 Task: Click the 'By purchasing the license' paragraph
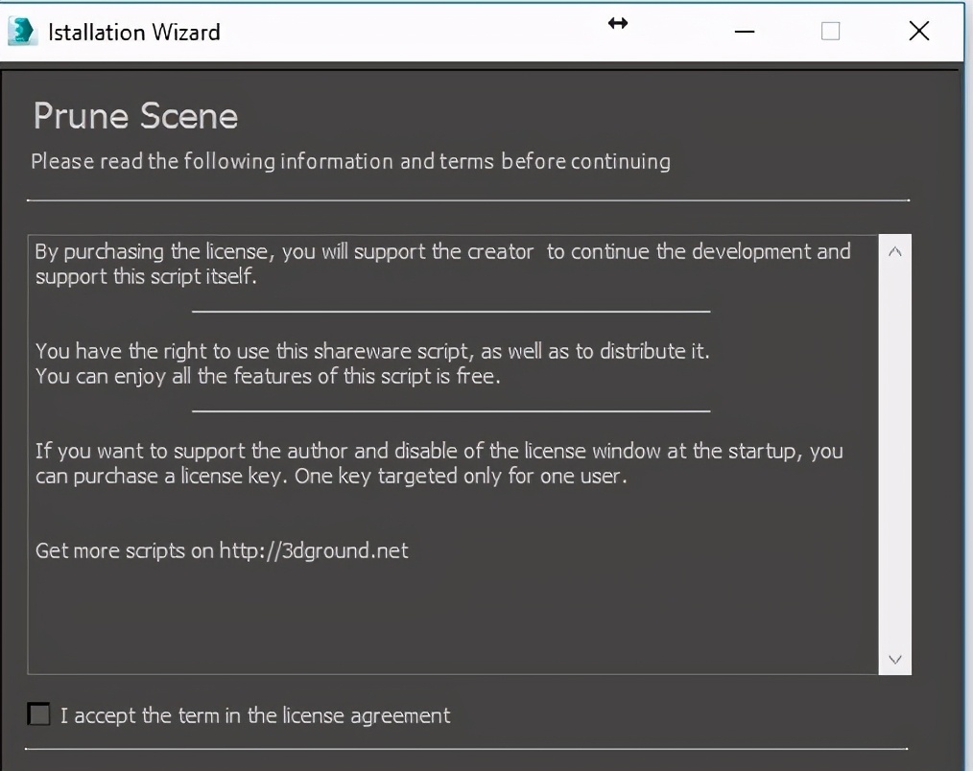coord(443,264)
